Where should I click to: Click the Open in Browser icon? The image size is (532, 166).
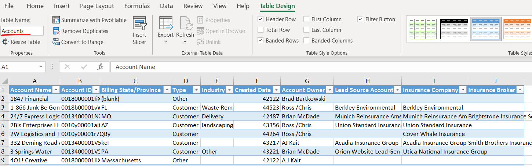point(200,31)
